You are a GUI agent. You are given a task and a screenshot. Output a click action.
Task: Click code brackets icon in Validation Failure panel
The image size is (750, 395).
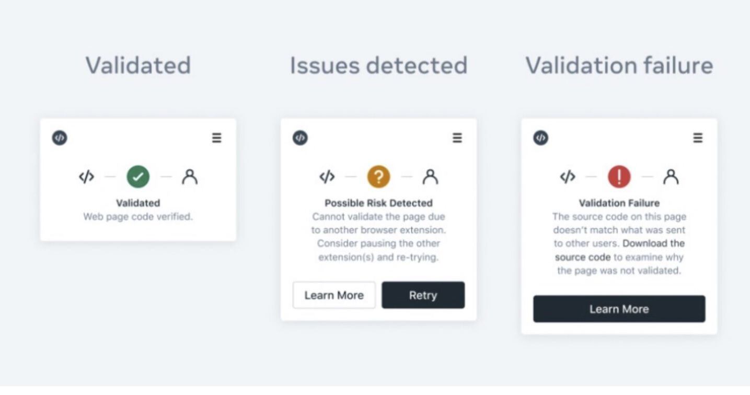pyautogui.click(x=568, y=177)
